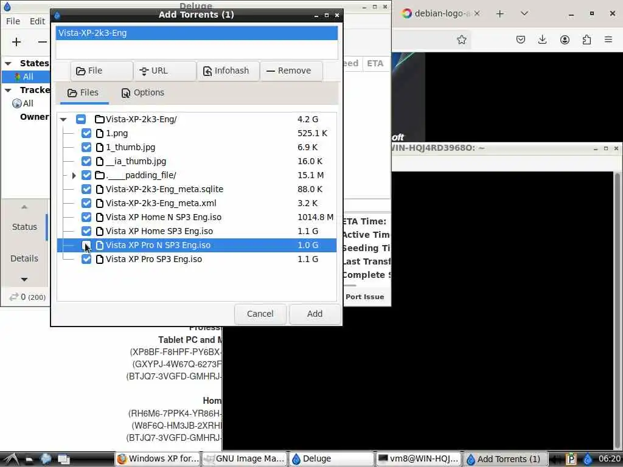The image size is (623, 467).
Task: Click the Owner section header
Action: click(x=35, y=117)
